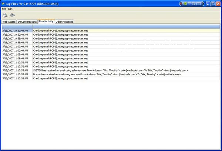Minimize the Log Files window
Screen dimensions: 222x151
pyautogui.click(x=207, y=3)
